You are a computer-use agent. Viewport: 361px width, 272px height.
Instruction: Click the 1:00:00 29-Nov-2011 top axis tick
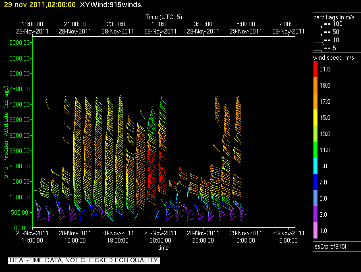tap(160, 27)
